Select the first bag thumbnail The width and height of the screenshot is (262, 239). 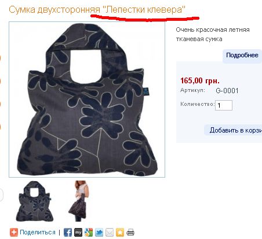34,201
